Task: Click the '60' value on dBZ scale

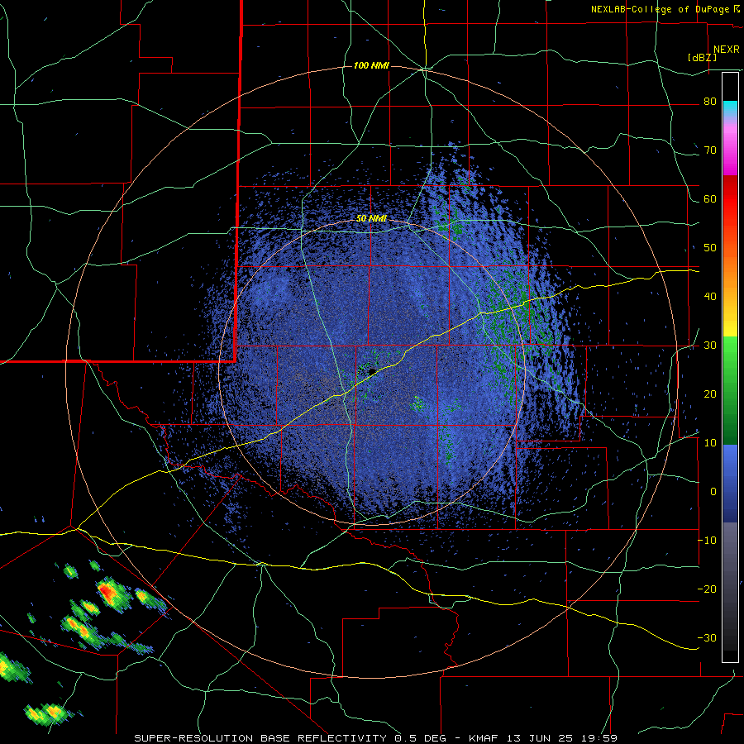Action: coord(710,198)
